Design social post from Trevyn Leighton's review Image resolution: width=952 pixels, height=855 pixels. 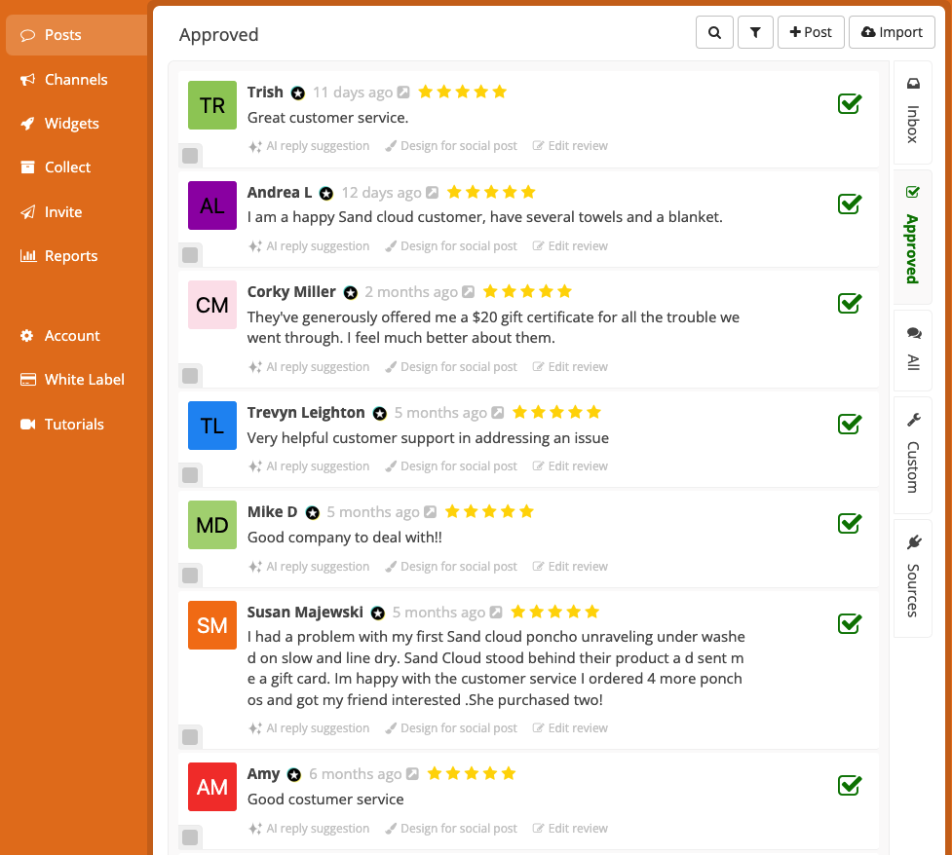(x=451, y=466)
